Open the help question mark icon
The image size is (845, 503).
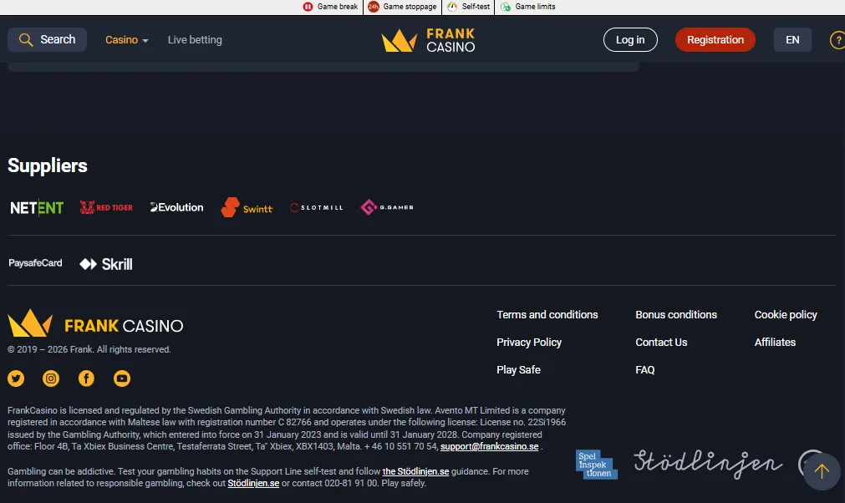pyautogui.click(x=837, y=40)
